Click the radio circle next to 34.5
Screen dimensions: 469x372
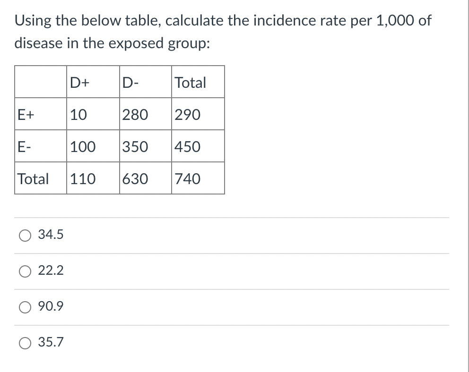(x=25, y=235)
